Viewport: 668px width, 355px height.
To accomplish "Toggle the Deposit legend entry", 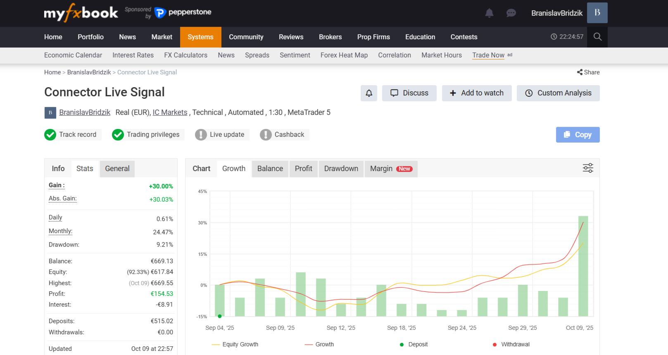I will pyautogui.click(x=414, y=344).
